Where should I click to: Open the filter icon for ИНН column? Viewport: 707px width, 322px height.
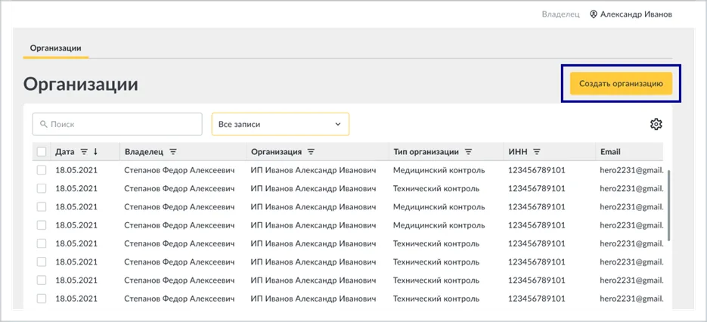point(537,152)
